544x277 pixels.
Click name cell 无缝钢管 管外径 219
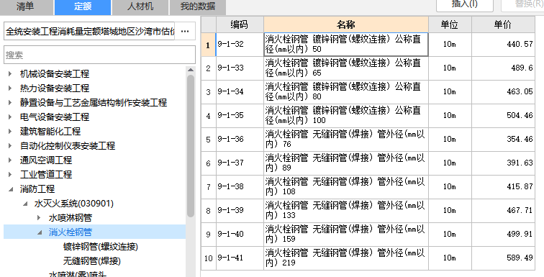point(346,258)
